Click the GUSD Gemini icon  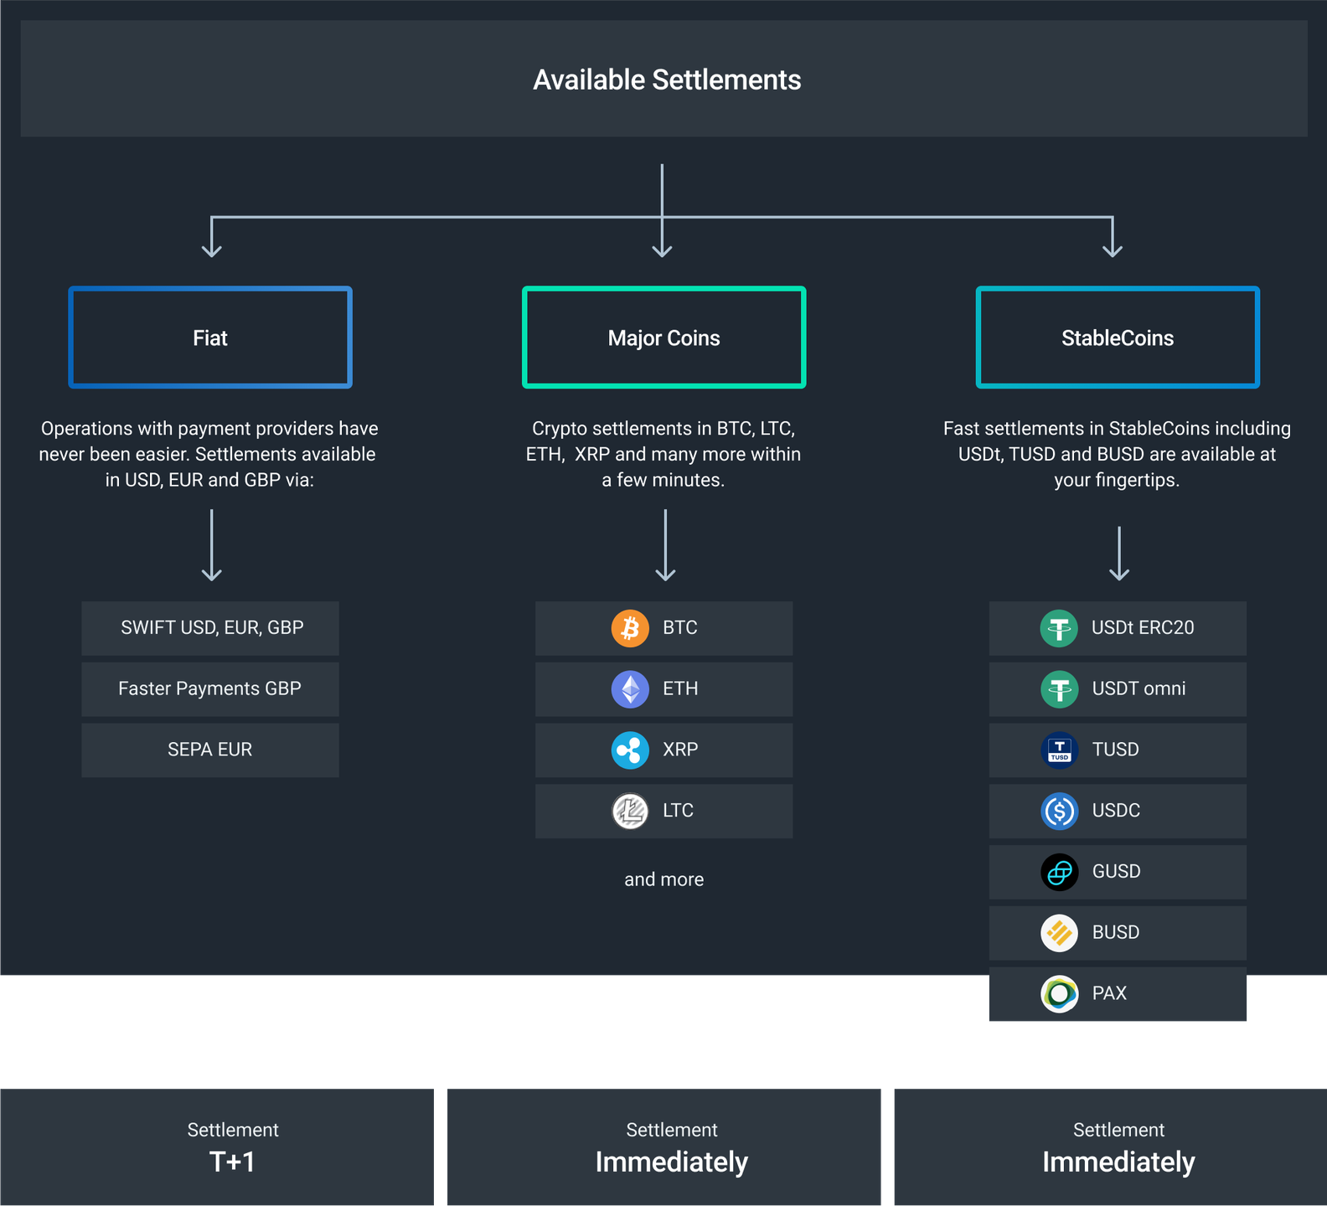[1059, 873]
